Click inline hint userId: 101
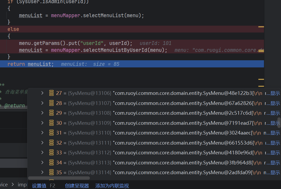 tap(155, 43)
